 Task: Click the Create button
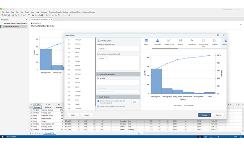click(205, 115)
